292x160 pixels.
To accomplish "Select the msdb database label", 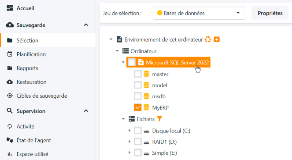I will [x=159, y=96].
